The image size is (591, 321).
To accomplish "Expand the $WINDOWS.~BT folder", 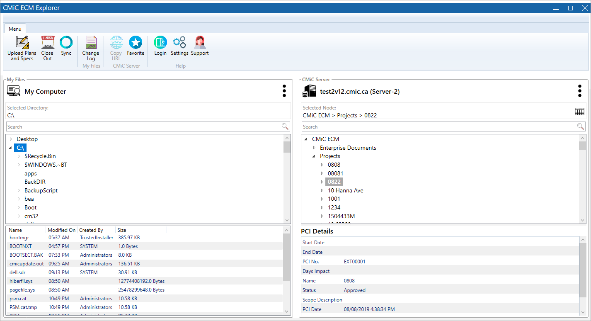I will tap(19, 165).
